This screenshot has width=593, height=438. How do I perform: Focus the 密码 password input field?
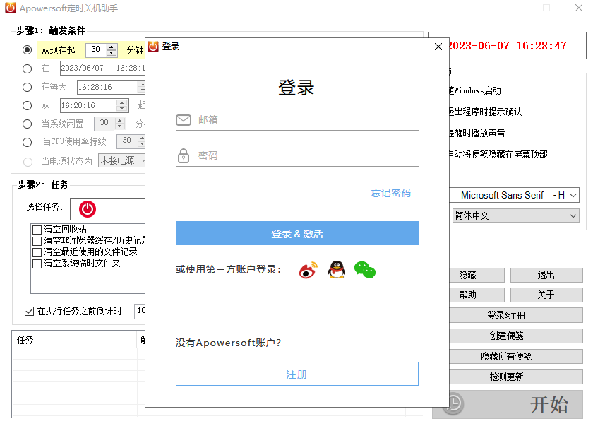tap(297, 155)
